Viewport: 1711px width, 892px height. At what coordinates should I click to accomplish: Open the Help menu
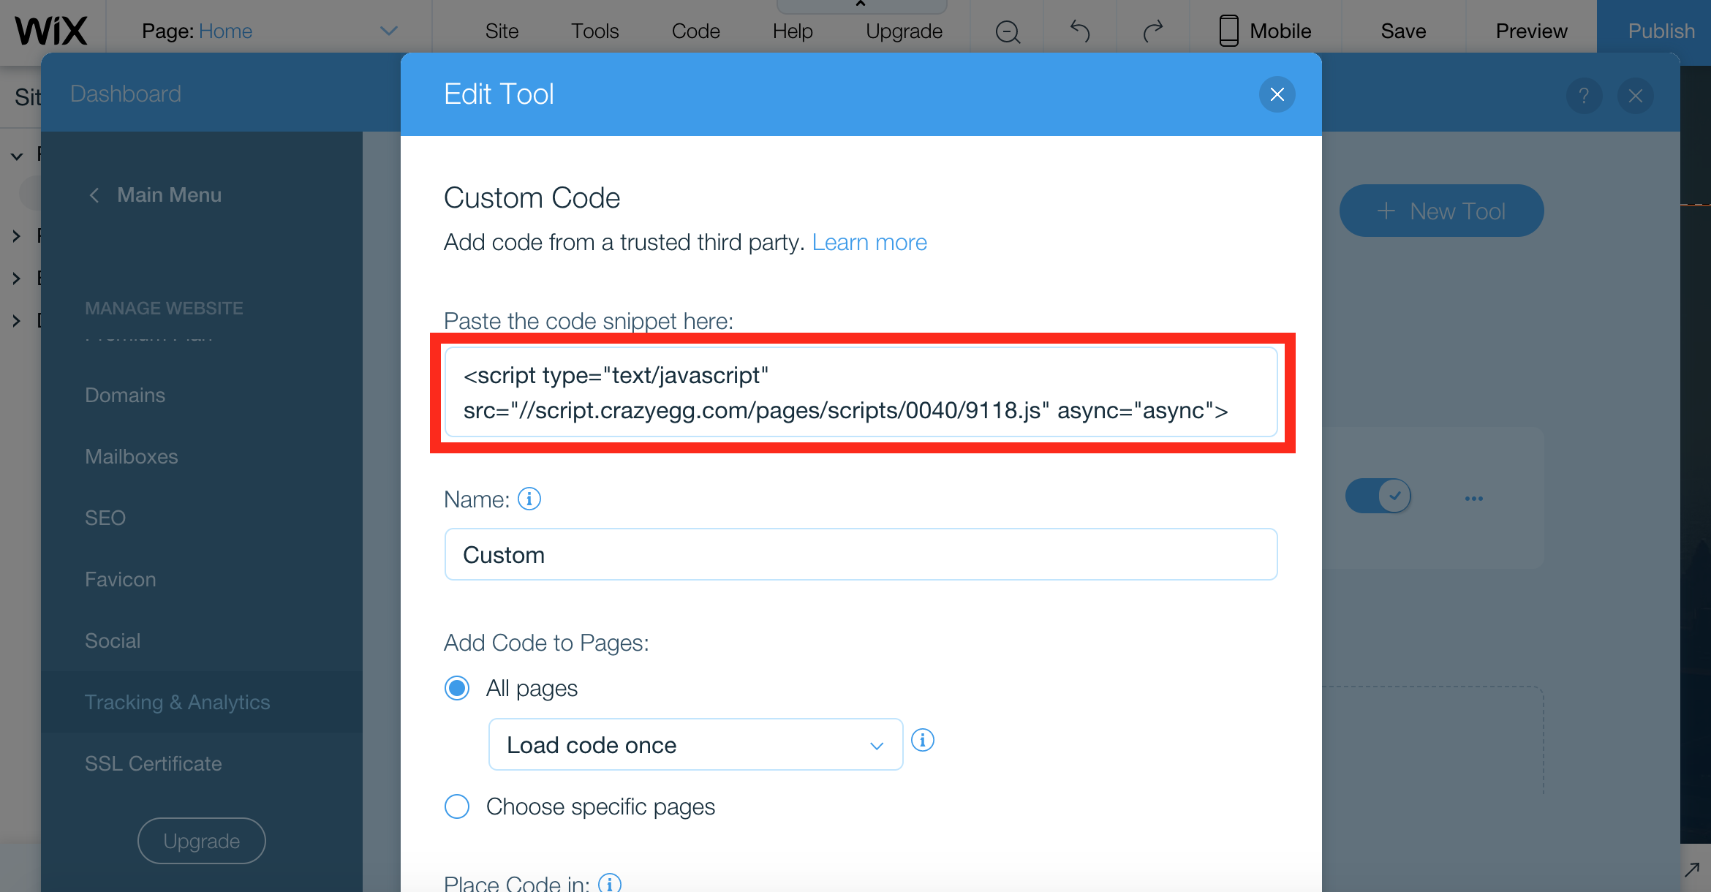point(793,31)
